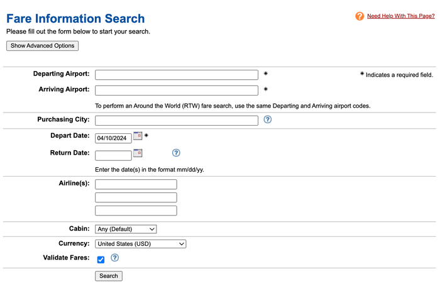Click the Validate Fares label
The image size is (440, 291).
point(66,258)
